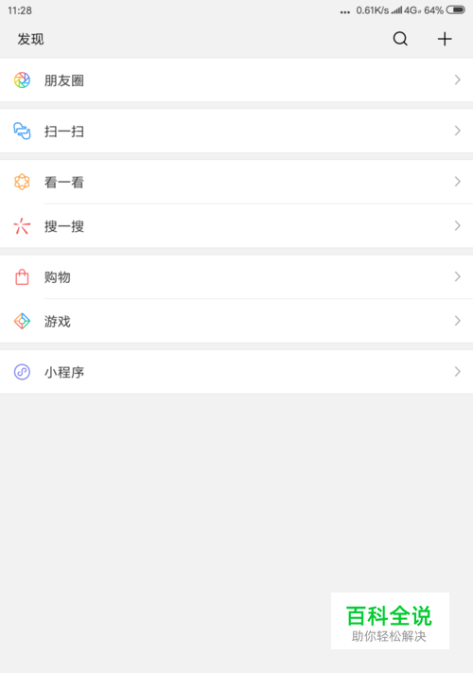Tap the red shopping bag icon
This screenshot has width=473, height=673.
tap(22, 277)
